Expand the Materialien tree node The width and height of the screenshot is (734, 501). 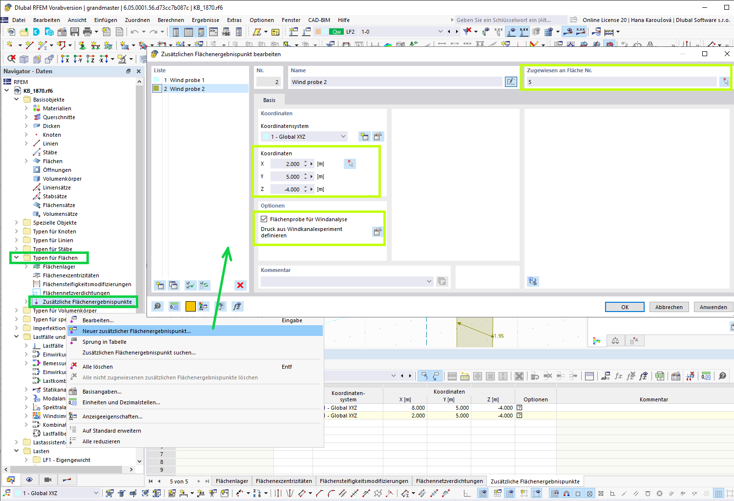(x=26, y=108)
